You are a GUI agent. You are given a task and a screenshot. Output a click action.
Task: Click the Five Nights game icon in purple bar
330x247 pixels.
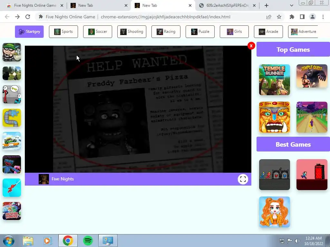(44, 179)
